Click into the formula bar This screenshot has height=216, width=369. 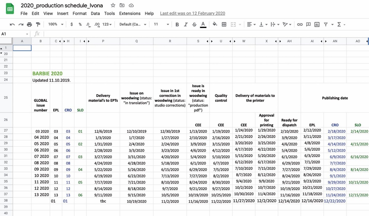pyautogui.click(x=206, y=34)
